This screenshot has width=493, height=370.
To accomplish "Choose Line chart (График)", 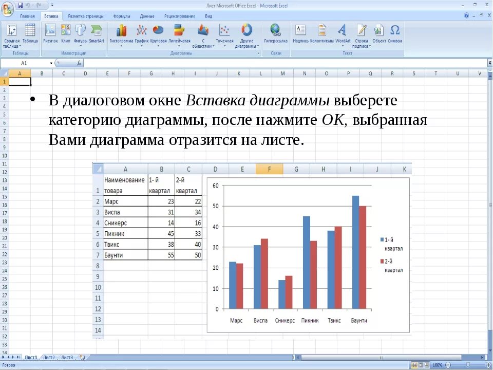I will point(142,35).
